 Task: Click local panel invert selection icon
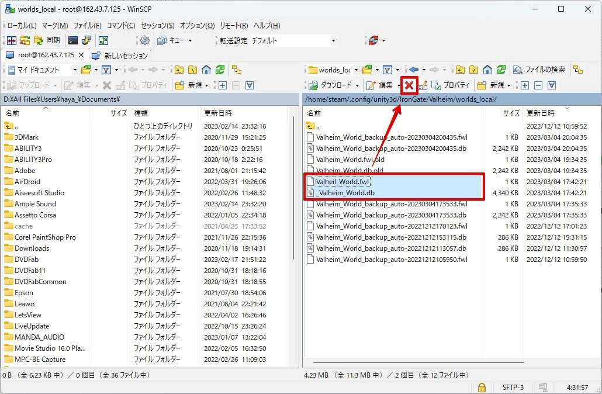[x=250, y=85]
